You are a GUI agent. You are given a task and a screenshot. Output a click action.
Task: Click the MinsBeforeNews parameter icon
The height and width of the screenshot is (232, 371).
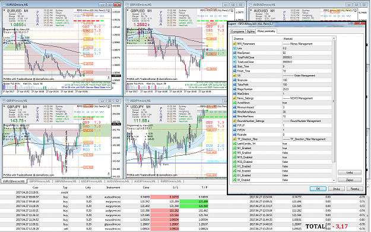tap(234, 112)
